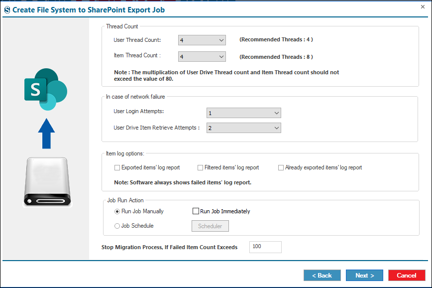Click the note about exceeding value of 80
Screen dimensions: 432x288
pyautogui.click(x=226, y=76)
